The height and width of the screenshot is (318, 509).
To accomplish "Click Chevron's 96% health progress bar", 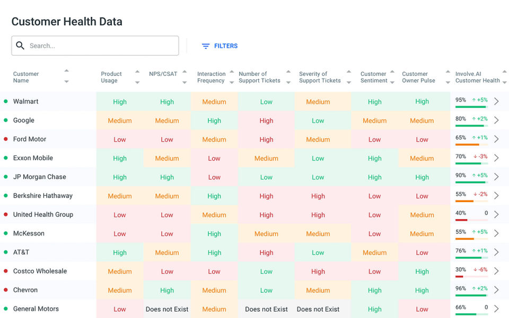I will (x=471, y=295).
